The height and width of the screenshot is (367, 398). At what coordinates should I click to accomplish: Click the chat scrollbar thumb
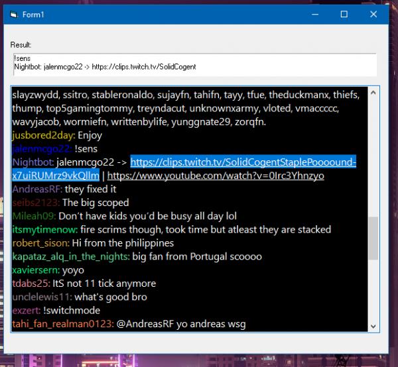(373, 238)
